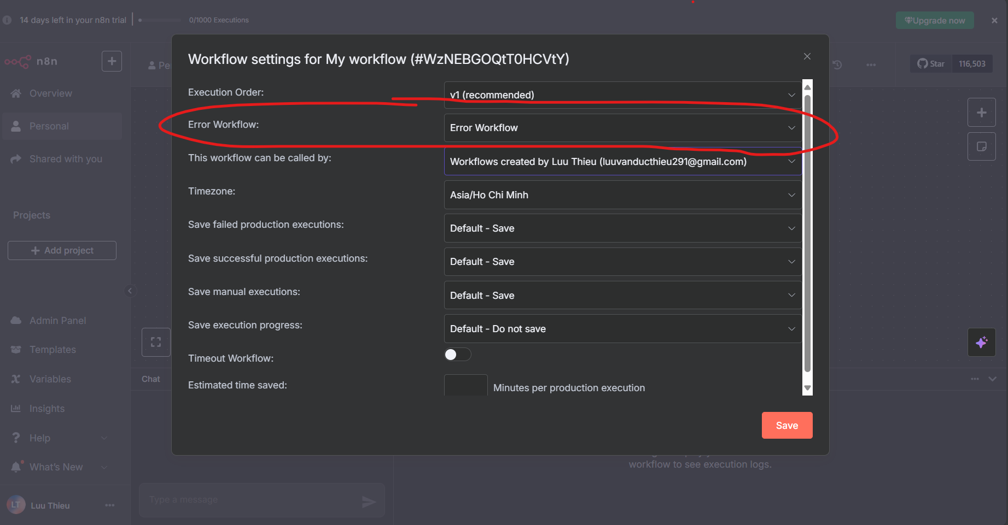The height and width of the screenshot is (525, 1008).
Task: Open the user options ellipsis menu
Action: click(x=110, y=505)
